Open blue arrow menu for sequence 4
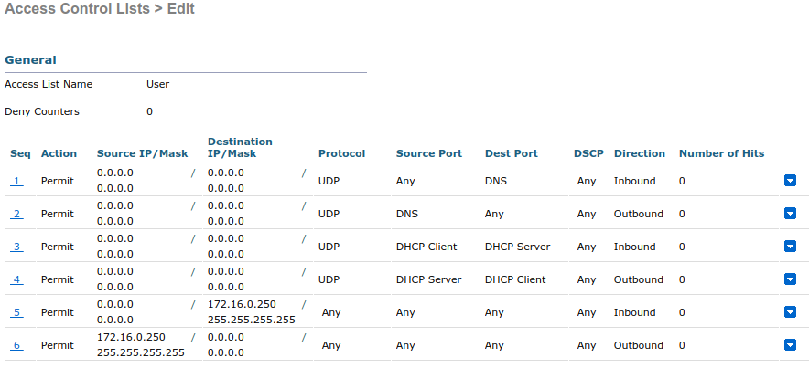The width and height of the screenshot is (809, 368). pyautogui.click(x=791, y=279)
